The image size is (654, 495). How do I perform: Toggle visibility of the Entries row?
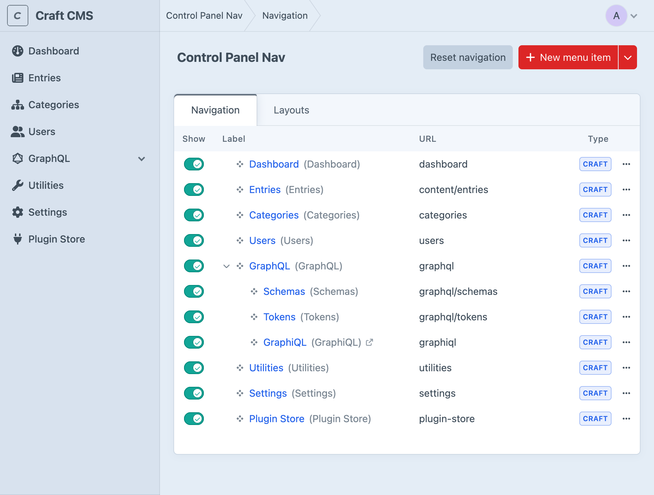pos(194,190)
